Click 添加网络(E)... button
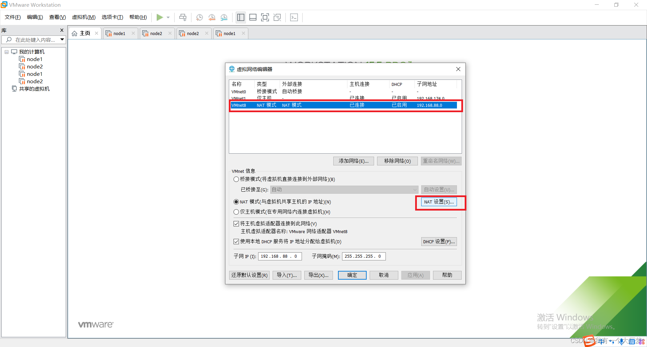647x347 pixels. (x=353, y=161)
